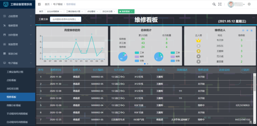Close the 点检看板 tab
The image size is (257, 126).
click(97, 12)
